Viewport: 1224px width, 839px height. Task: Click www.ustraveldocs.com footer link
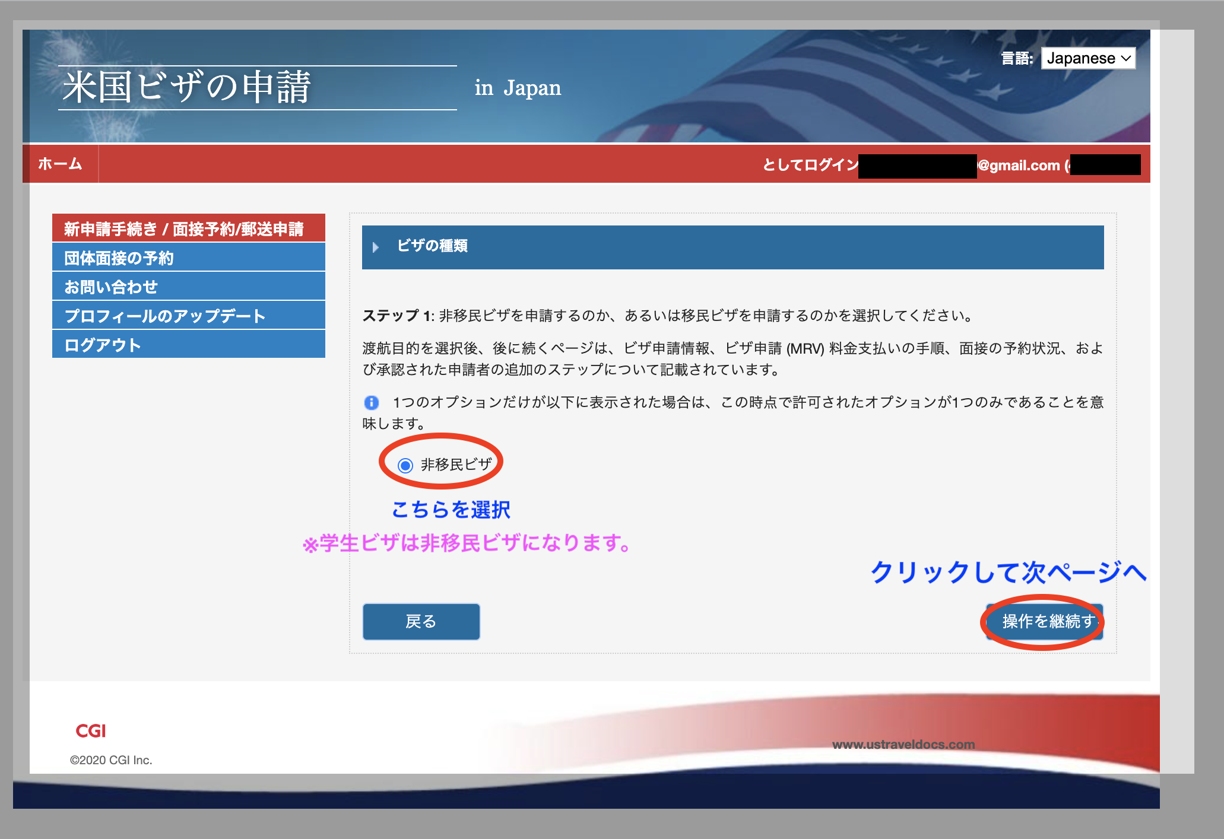click(903, 744)
